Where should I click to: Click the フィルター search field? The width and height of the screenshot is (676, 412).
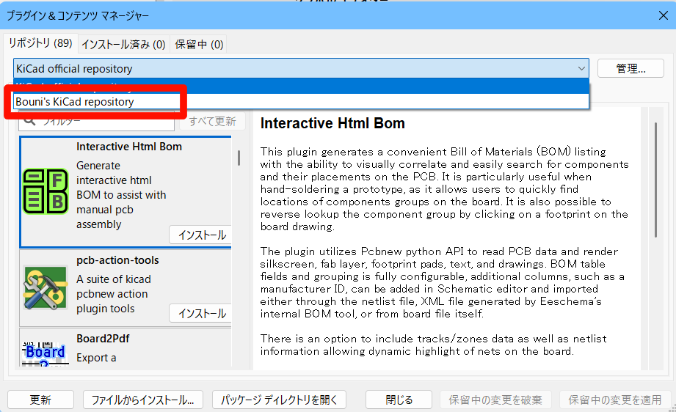(97, 122)
